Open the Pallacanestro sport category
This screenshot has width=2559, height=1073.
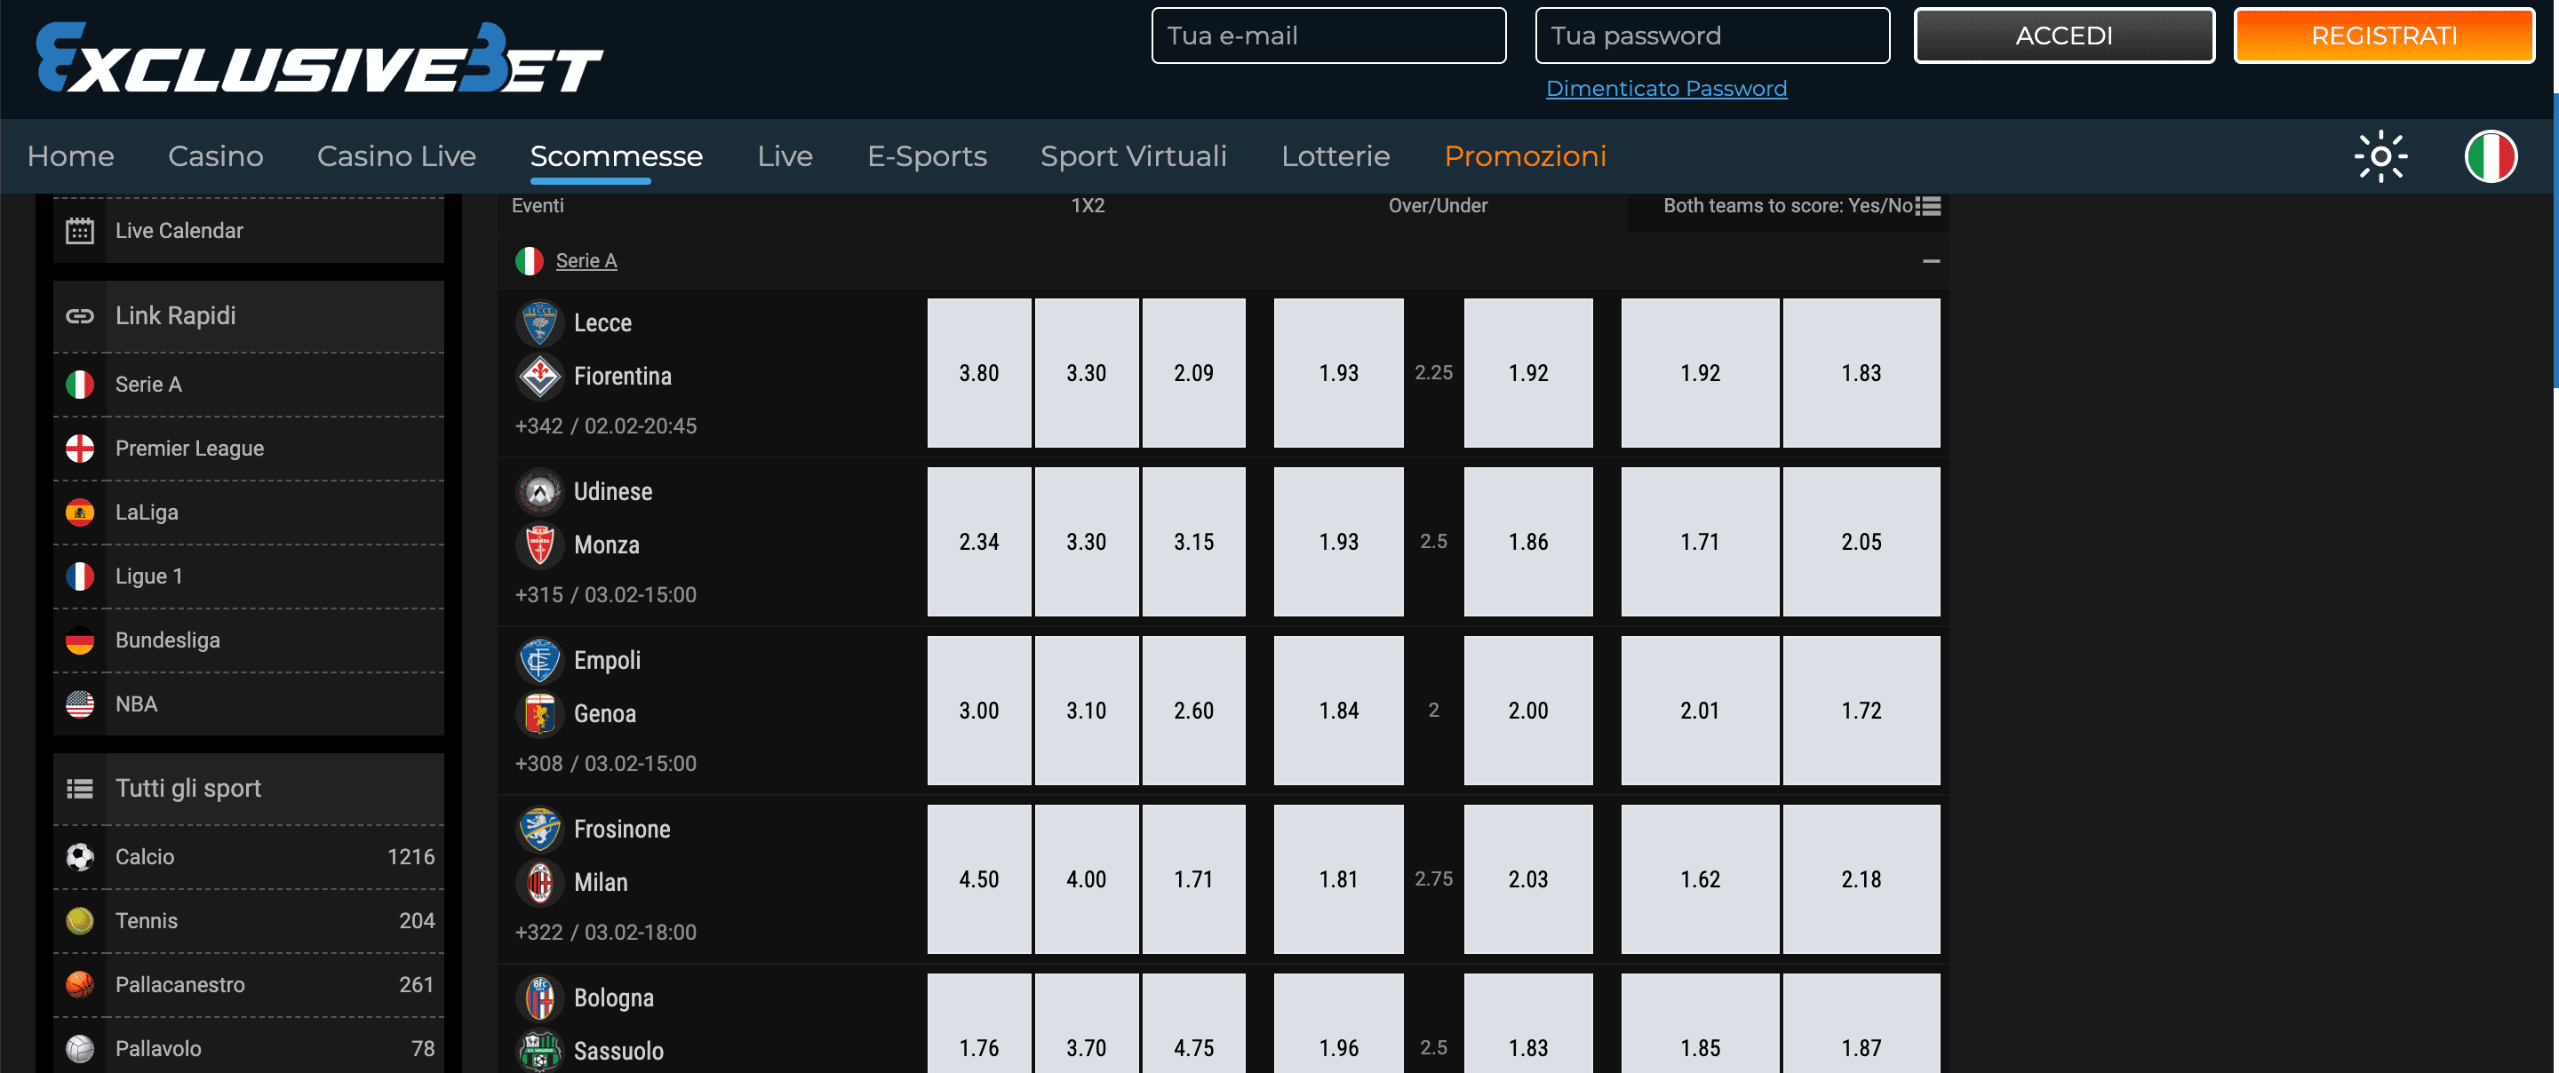(x=249, y=984)
